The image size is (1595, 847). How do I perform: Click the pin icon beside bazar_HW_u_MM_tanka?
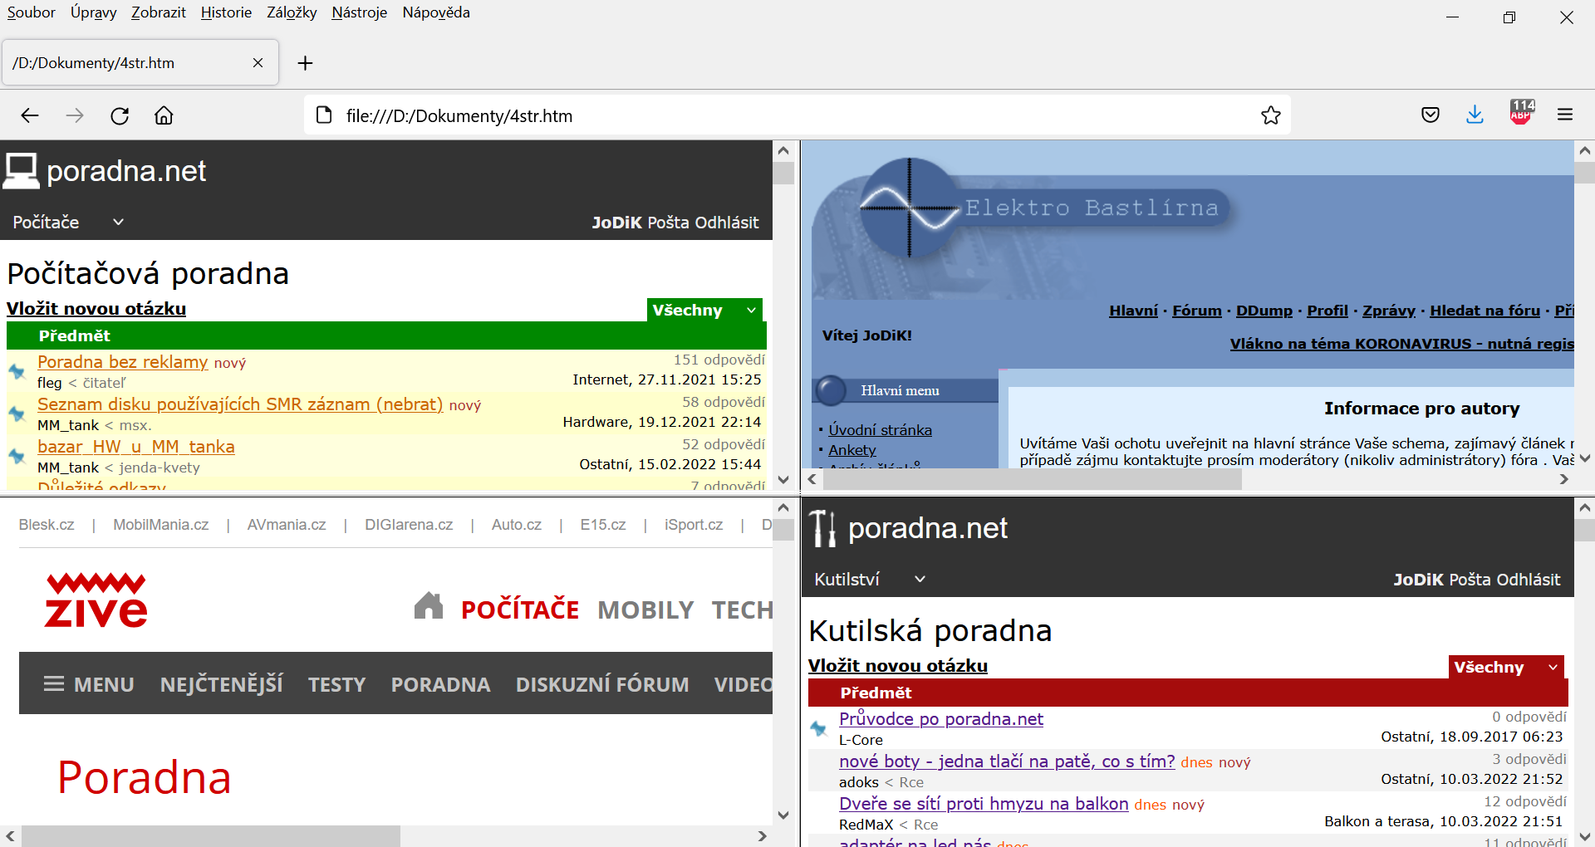(x=17, y=456)
